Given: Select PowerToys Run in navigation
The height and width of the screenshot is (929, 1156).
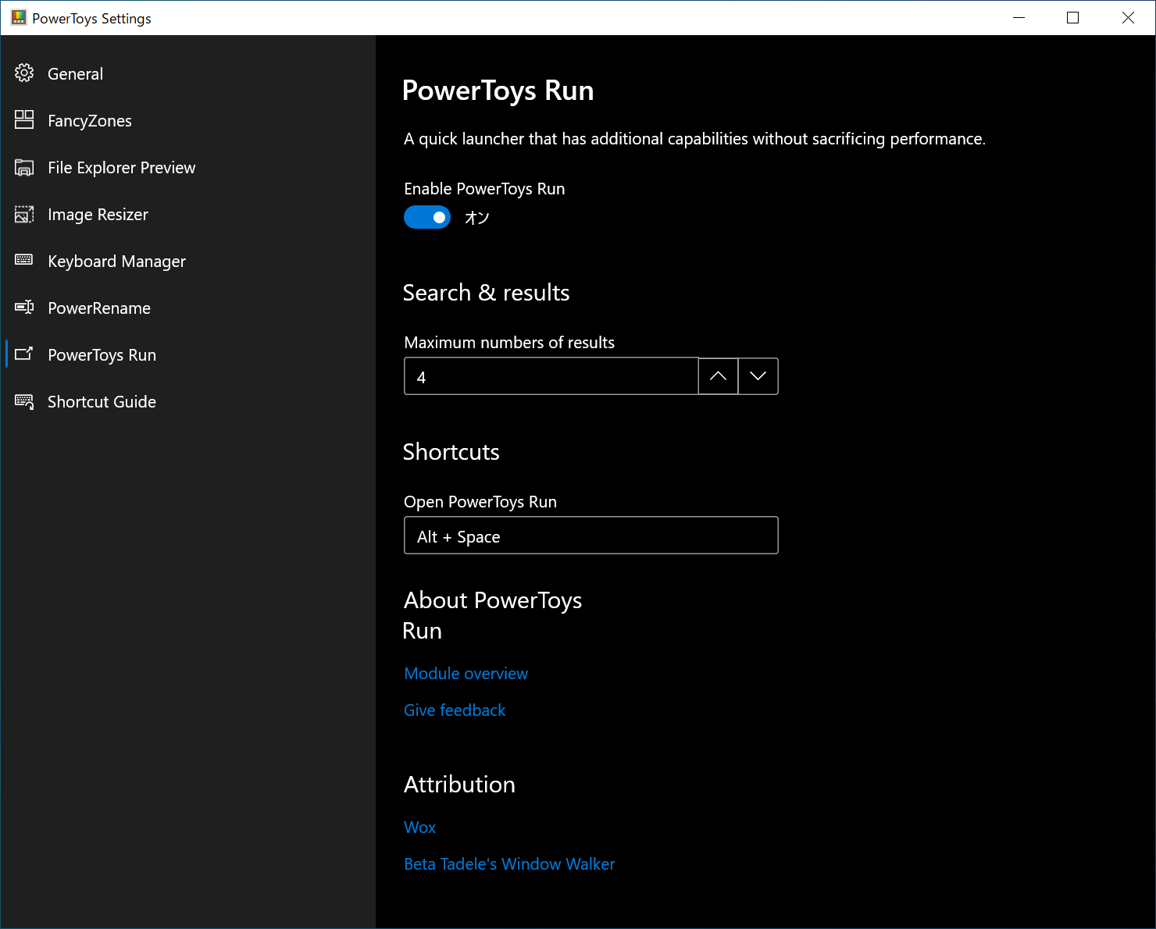Looking at the screenshot, I should point(187,354).
